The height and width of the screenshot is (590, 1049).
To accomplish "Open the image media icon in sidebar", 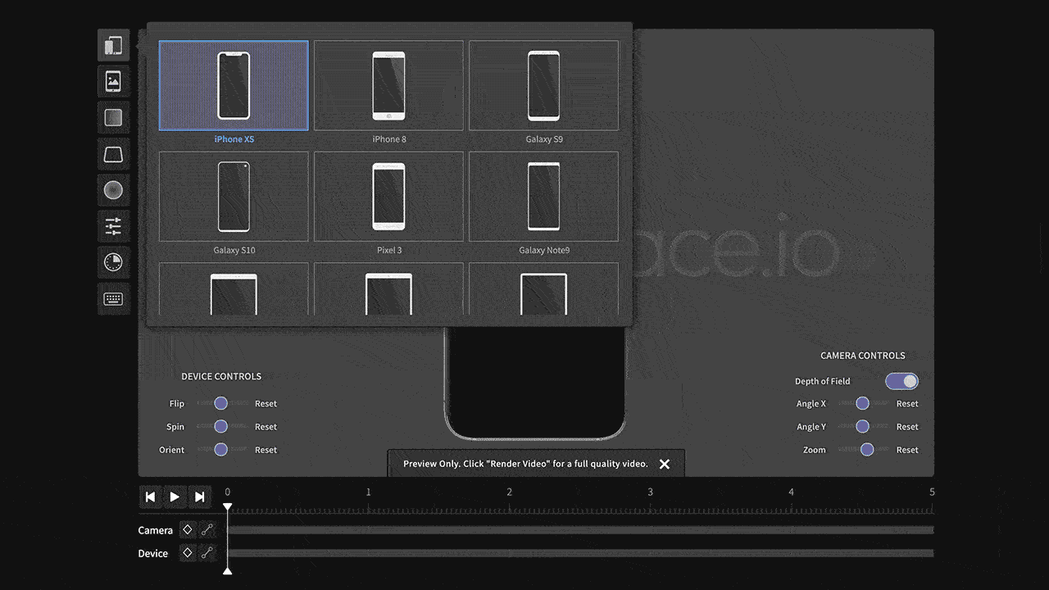I will [x=113, y=81].
